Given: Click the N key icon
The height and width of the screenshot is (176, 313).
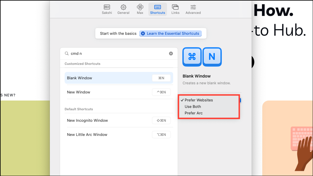Looking at the screenshot, I should (212, 57).
